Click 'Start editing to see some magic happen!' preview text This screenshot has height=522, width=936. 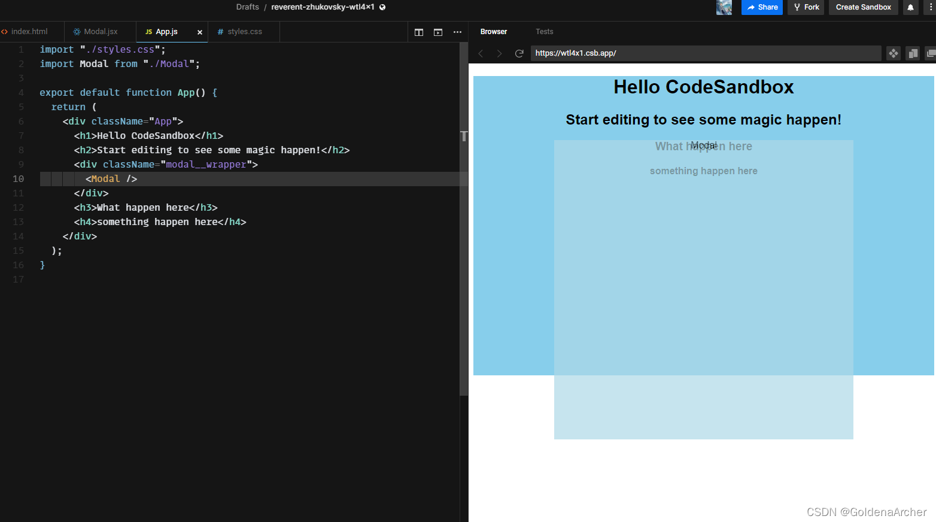[x=703, y=120]
